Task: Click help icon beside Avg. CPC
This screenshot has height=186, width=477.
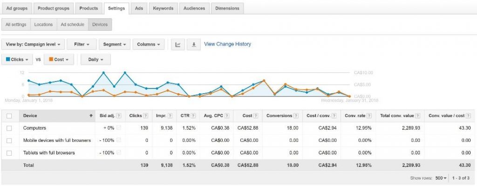Action: tap(227, 116)
